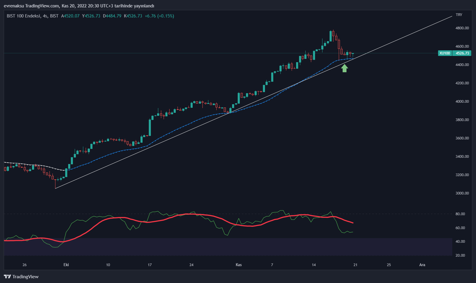Click the 3600.00 price axis label
The height and width of the screenshot is (283, 476).
point(462,138)
